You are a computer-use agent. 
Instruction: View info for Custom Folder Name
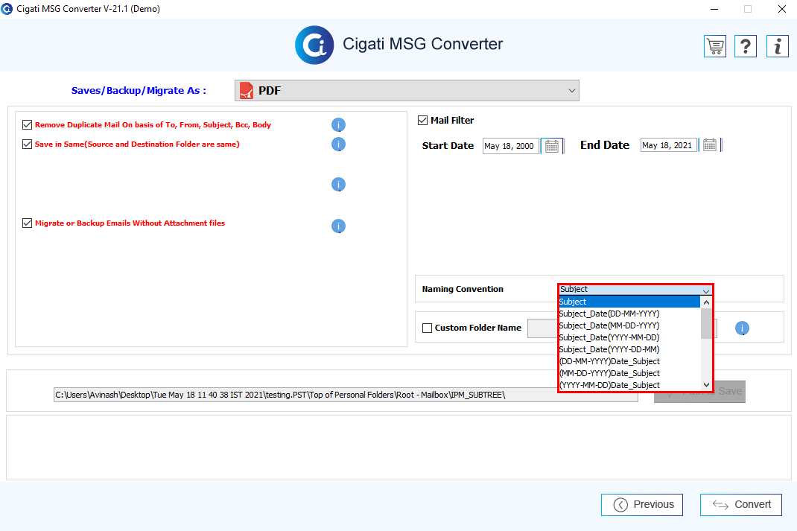(x=742, y=328)
